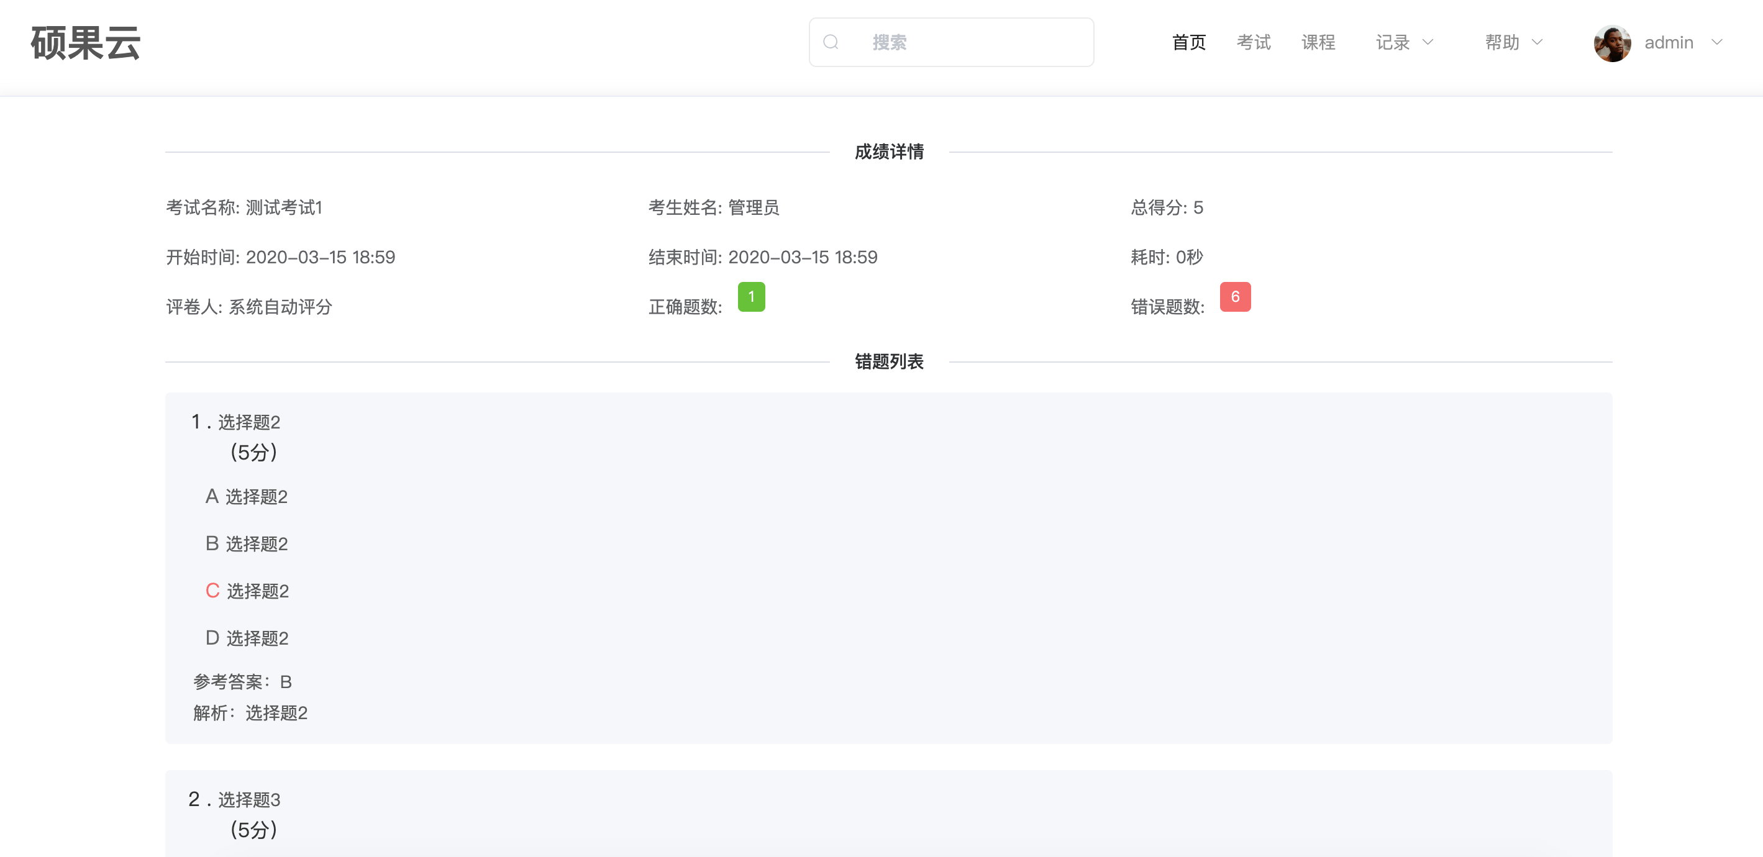Select option B 选择题2
The width and height of the screenshot is (1763, 857).
click(247, 544)
